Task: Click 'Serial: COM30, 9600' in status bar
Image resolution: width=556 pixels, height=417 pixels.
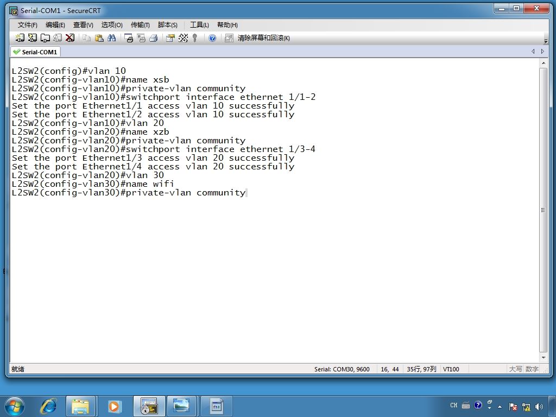Action: tap(342, 369)
